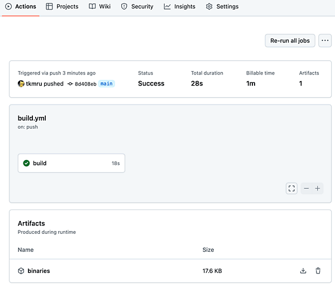Open the binaries artifact link
The width and height of the screenshot is (335, 287).
coord(39,271)
